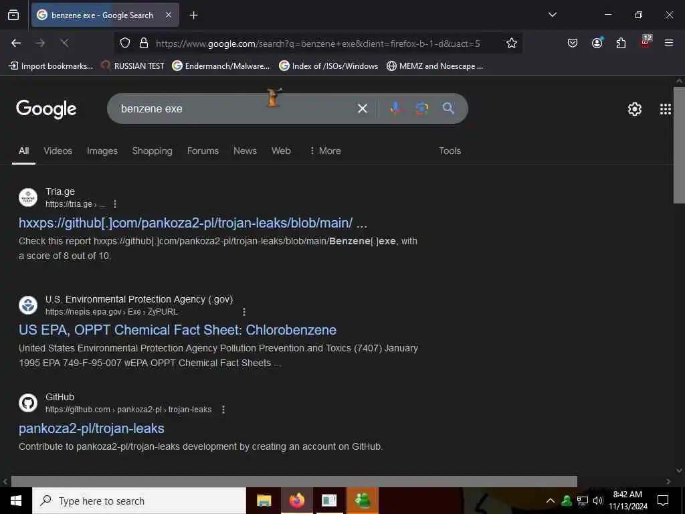Bookmark this page with the star

click(x=512, y=43)
